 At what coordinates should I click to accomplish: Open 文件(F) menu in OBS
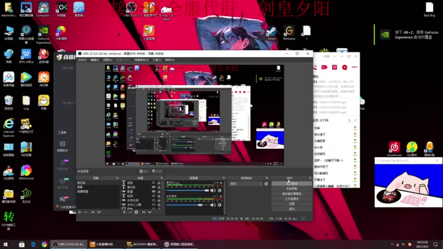pyautogui.click(x=82, y=60)
